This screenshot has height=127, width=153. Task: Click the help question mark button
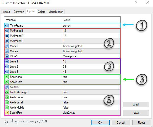(136, 3)
